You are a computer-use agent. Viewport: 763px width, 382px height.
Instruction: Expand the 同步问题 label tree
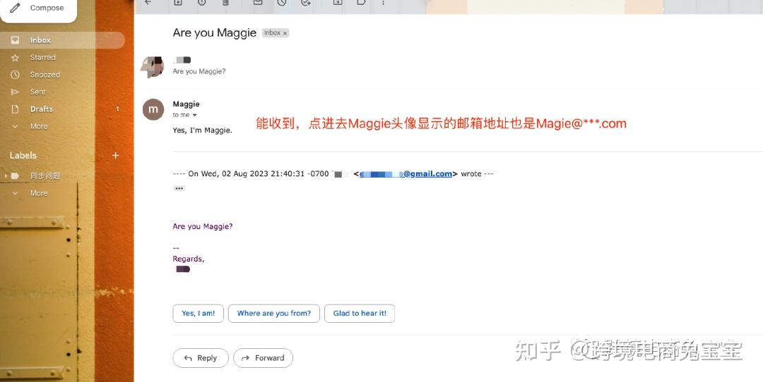[x=6, y=176]
